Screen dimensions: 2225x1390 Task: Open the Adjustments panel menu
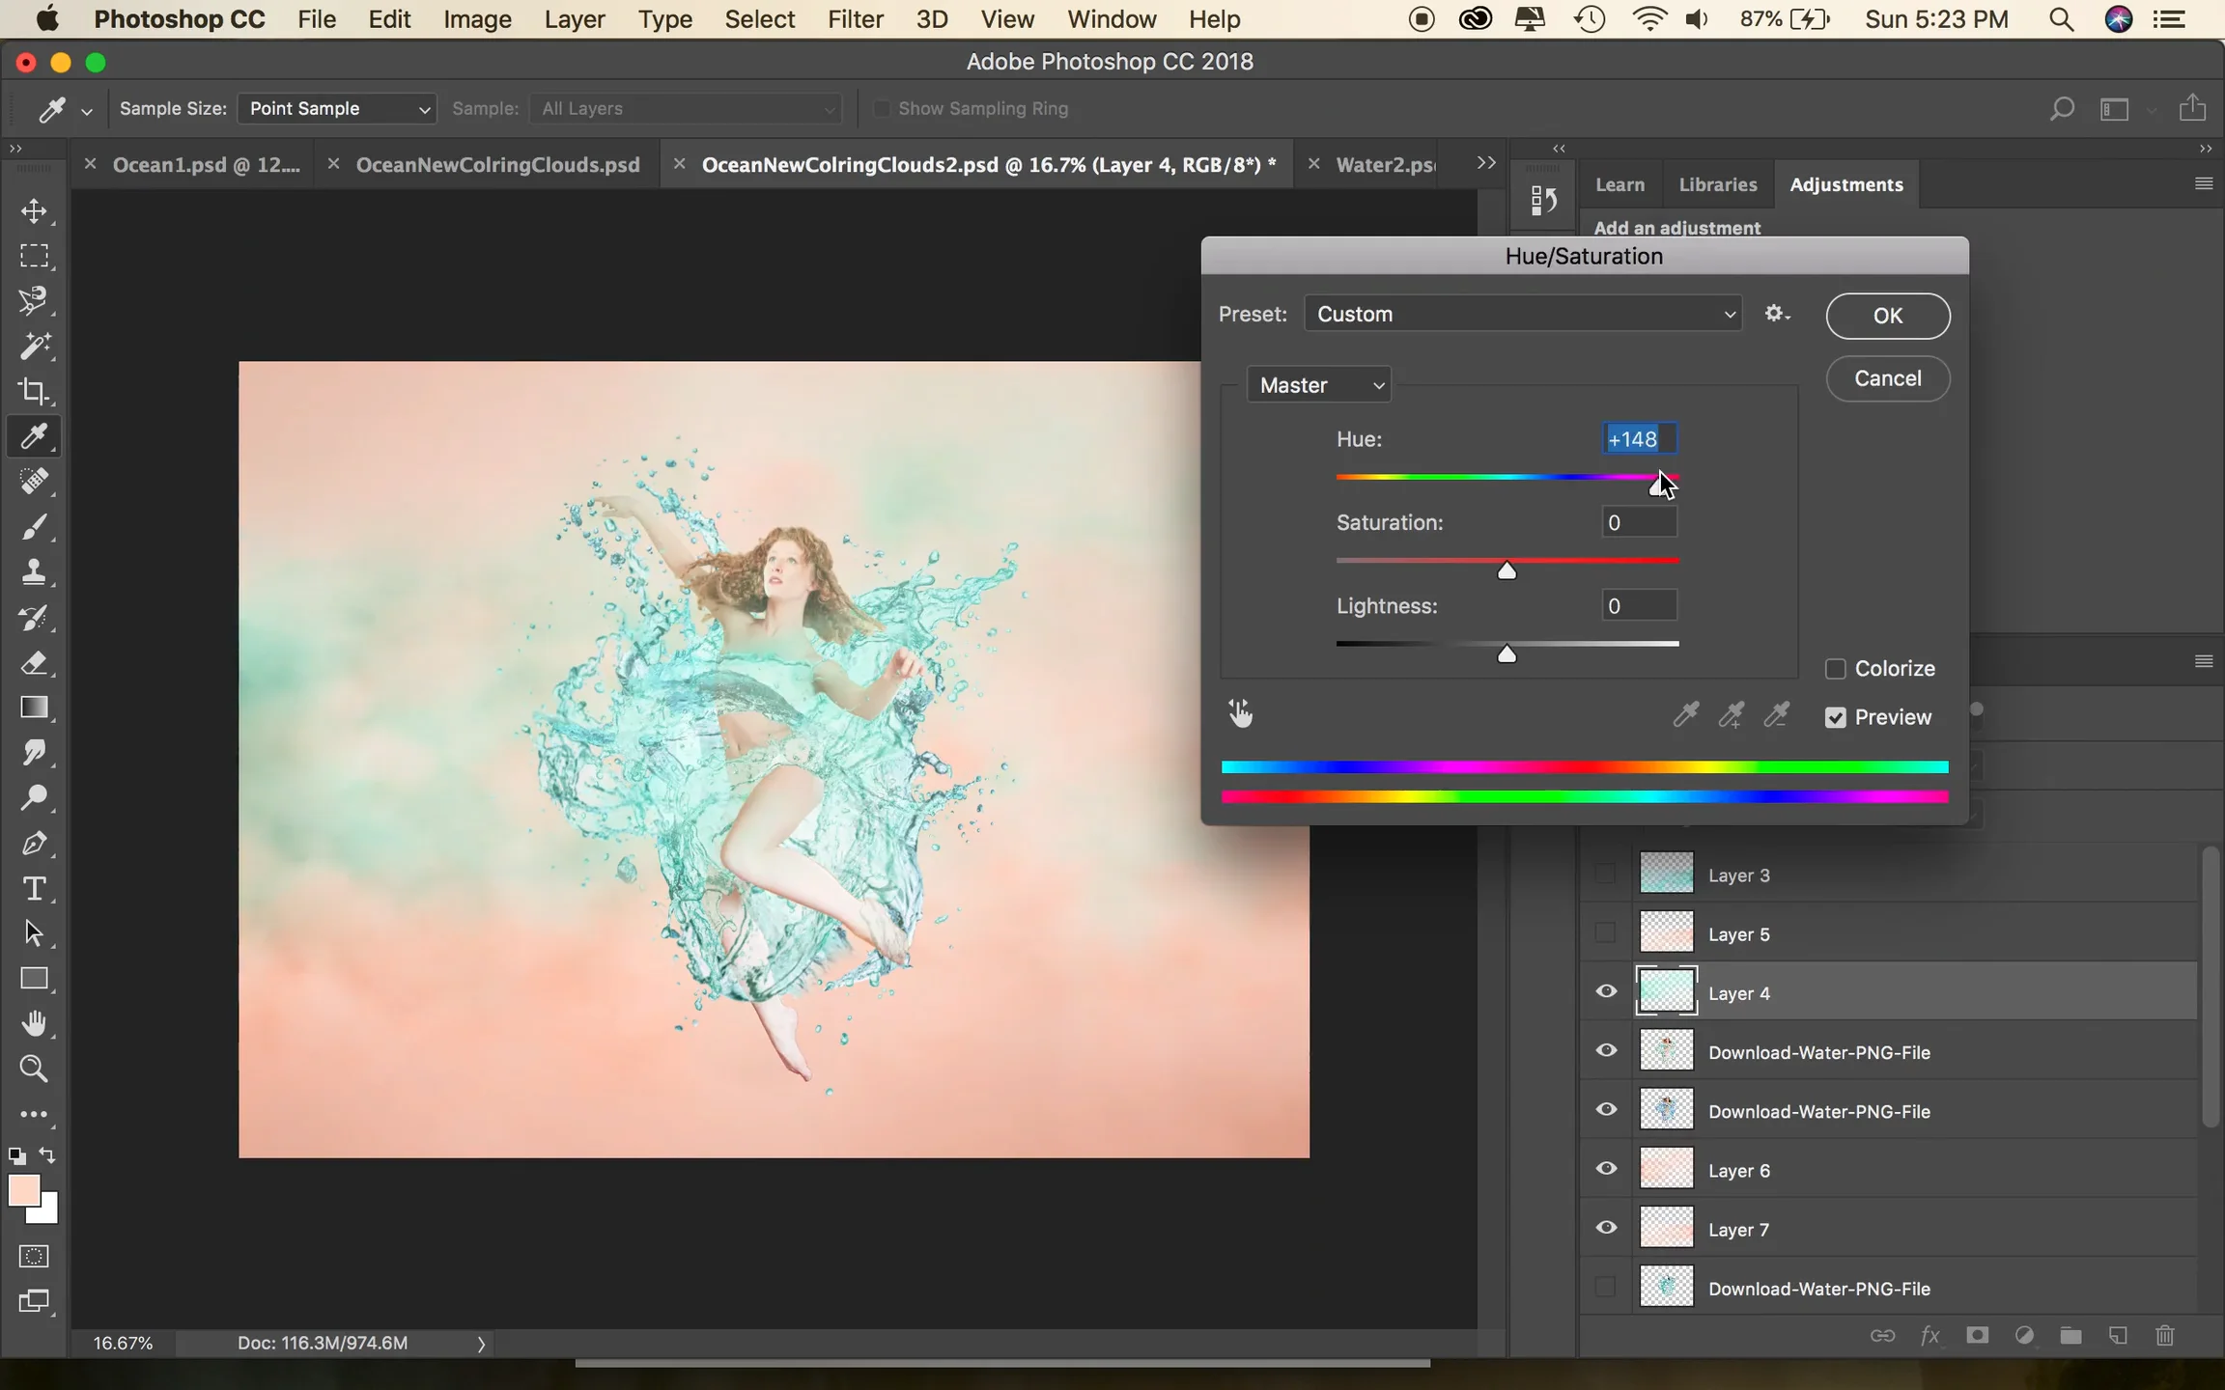2203,183
